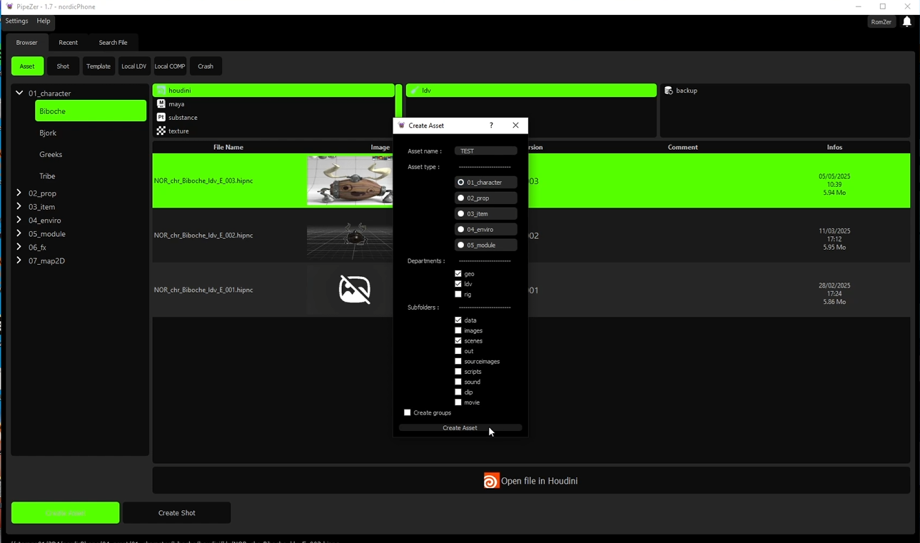Screen dimensions: 920x543
Task: Click the help question mark in dialog
Action: pos(491,126)
